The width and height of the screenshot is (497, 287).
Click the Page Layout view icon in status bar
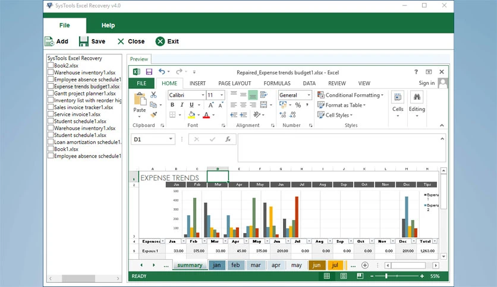(x=343, y=276)
